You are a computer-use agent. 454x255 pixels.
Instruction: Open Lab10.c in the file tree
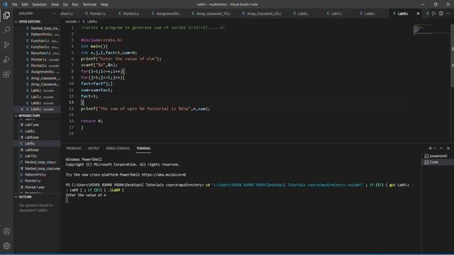click(38, 156)
